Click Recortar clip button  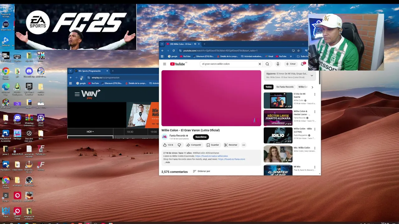231,145
